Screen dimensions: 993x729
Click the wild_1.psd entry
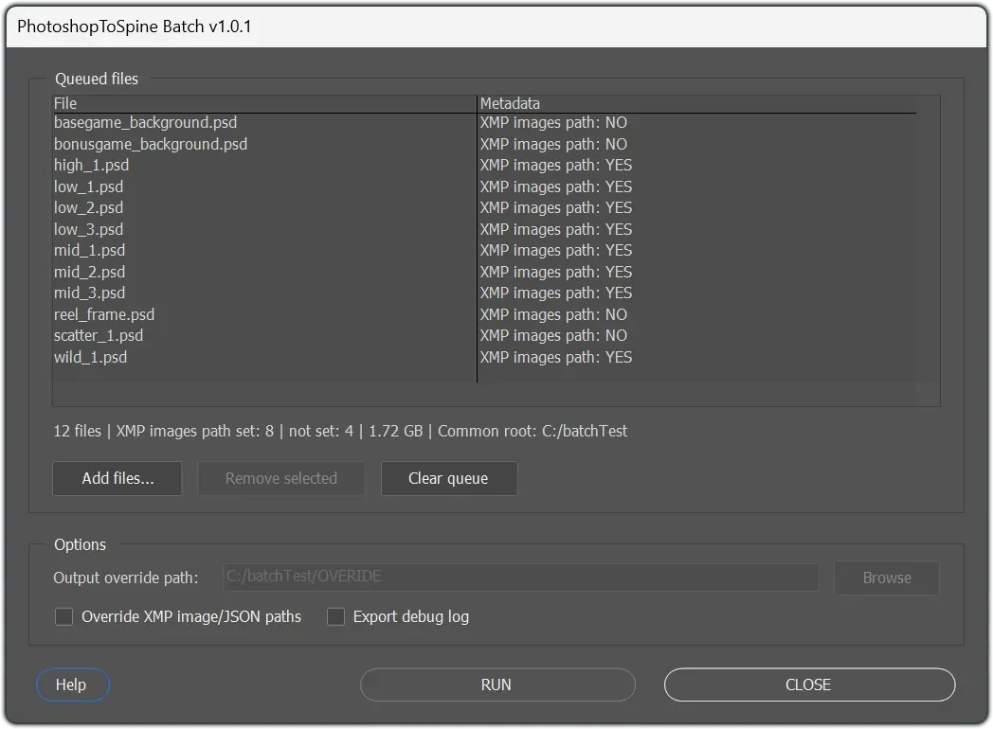[90, 357]
